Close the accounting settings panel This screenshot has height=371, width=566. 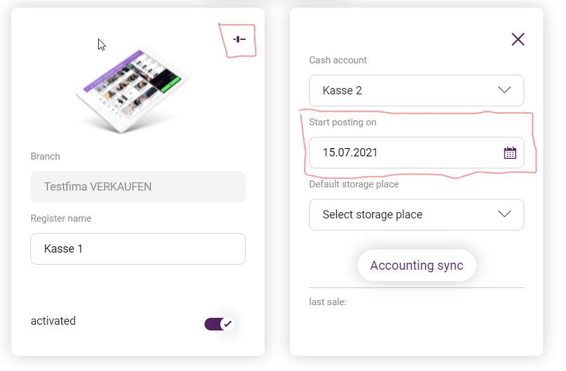click(518, 39)
